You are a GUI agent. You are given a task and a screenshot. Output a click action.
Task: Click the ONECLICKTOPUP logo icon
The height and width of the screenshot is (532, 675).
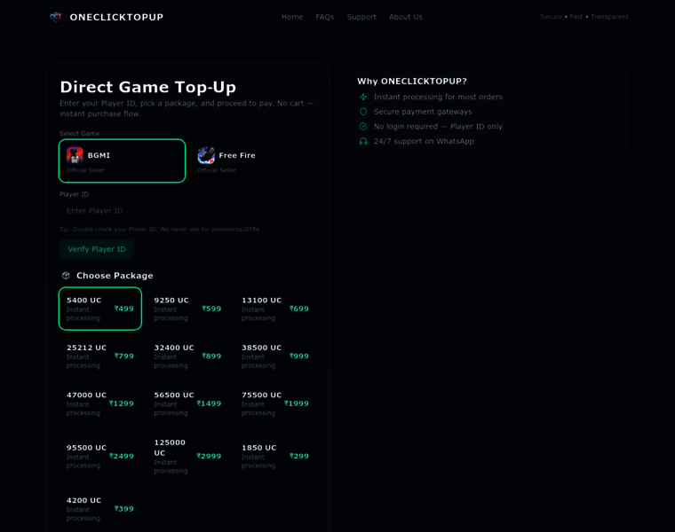click(56, 17)
